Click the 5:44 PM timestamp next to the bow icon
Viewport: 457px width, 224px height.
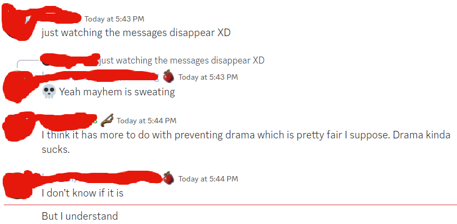point(147,121)
